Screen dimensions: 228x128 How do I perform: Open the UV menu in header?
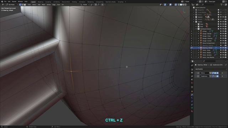(63, 5)
